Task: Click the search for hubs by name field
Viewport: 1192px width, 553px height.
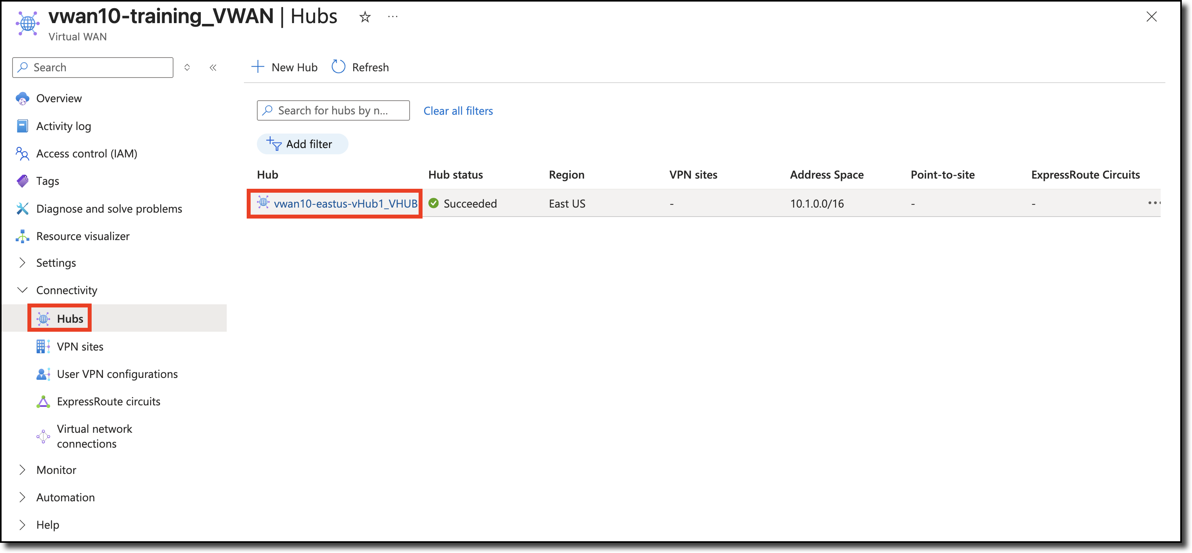Action: tap(333, 110)
